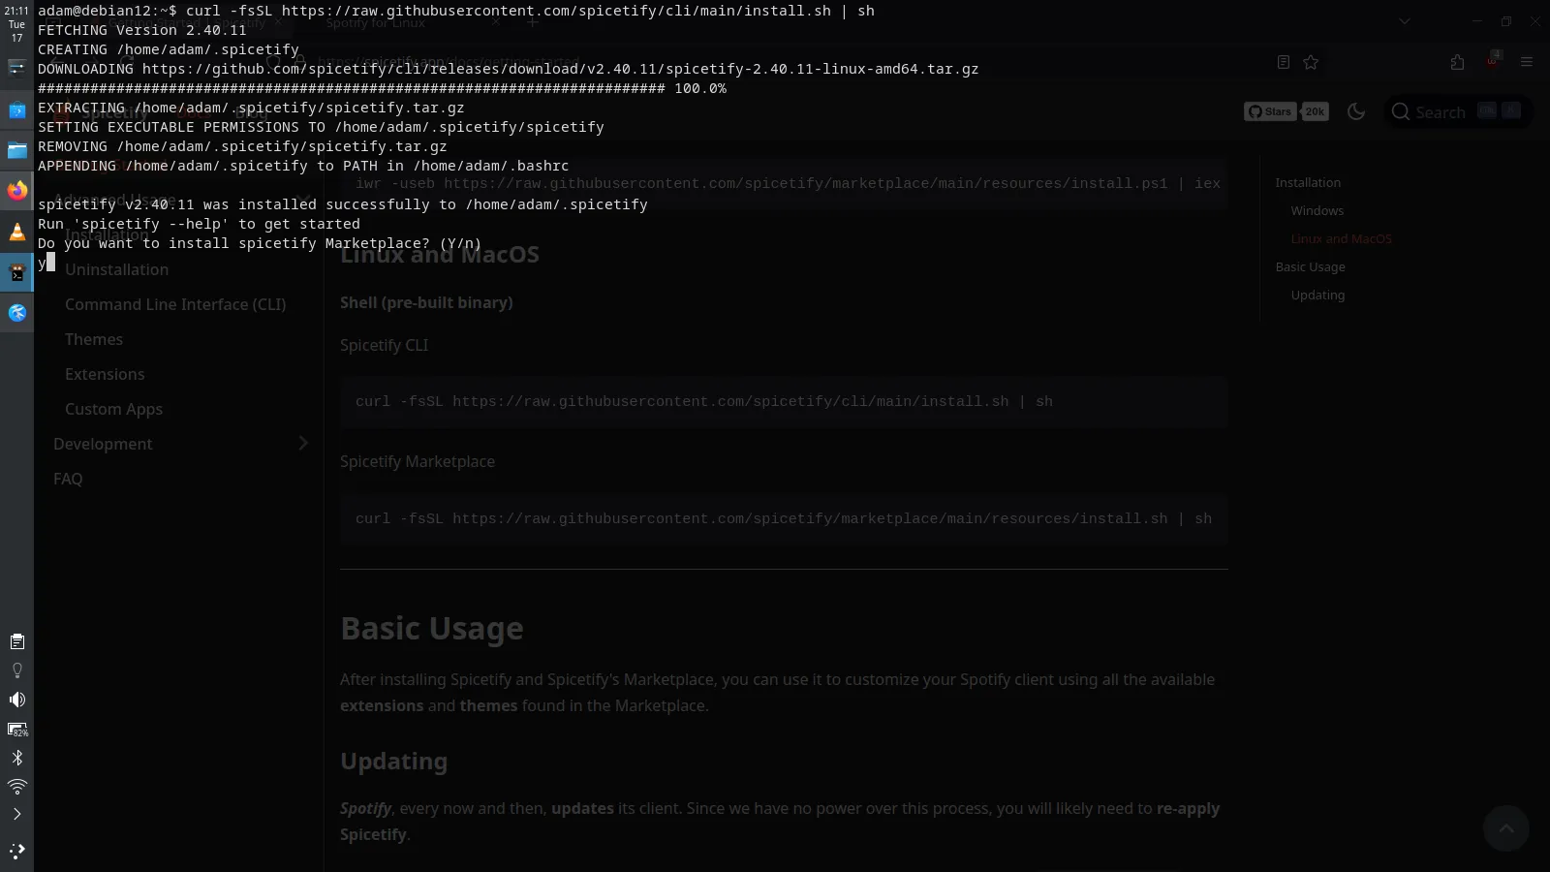Click the 21:11 clock widget
Image resolution: width=1550 pixels, height=872 pixels.
point(16,24)
